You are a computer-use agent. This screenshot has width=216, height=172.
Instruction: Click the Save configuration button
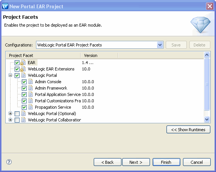(176, 45)
